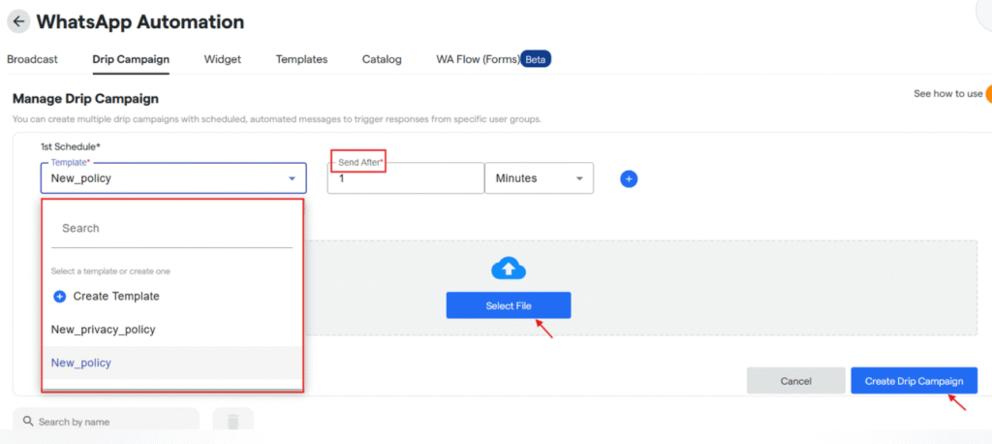Go to the Templates tab
The height and width of the screenshot is (444, 992).
point(301,59)
